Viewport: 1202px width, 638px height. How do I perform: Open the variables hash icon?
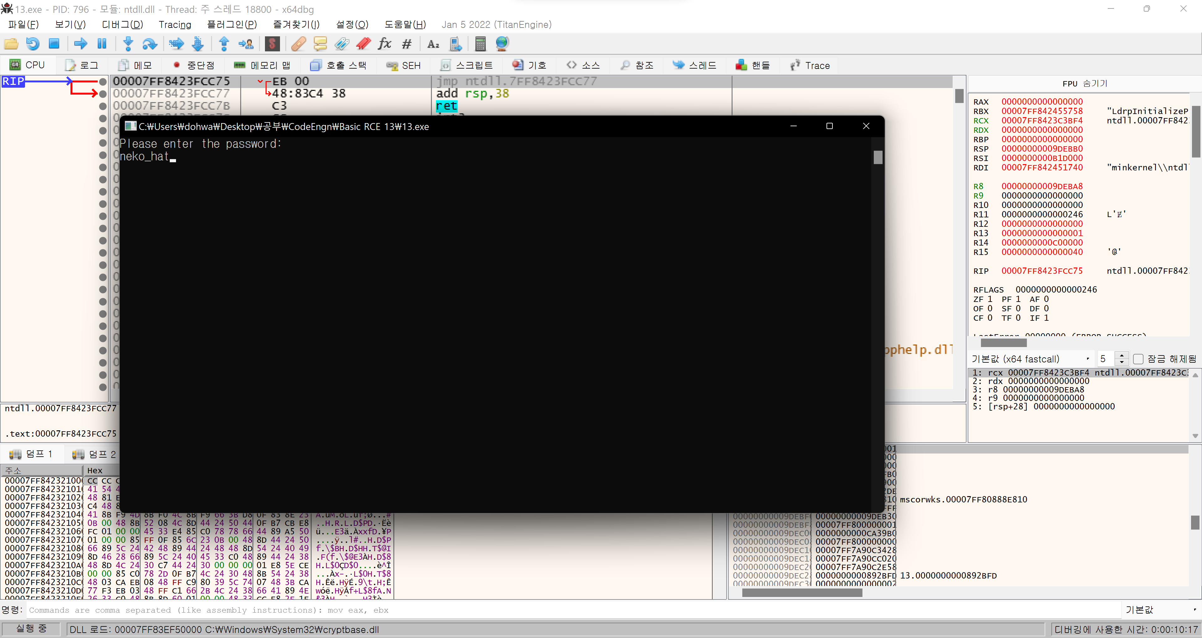(x=407, y=44)
